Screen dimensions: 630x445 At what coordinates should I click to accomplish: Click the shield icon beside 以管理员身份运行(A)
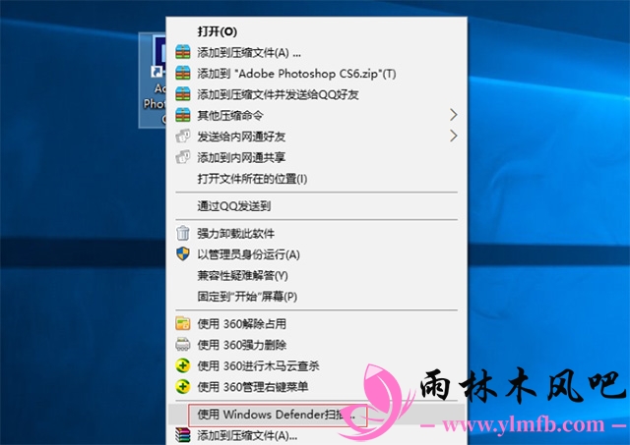pos(183,254)
